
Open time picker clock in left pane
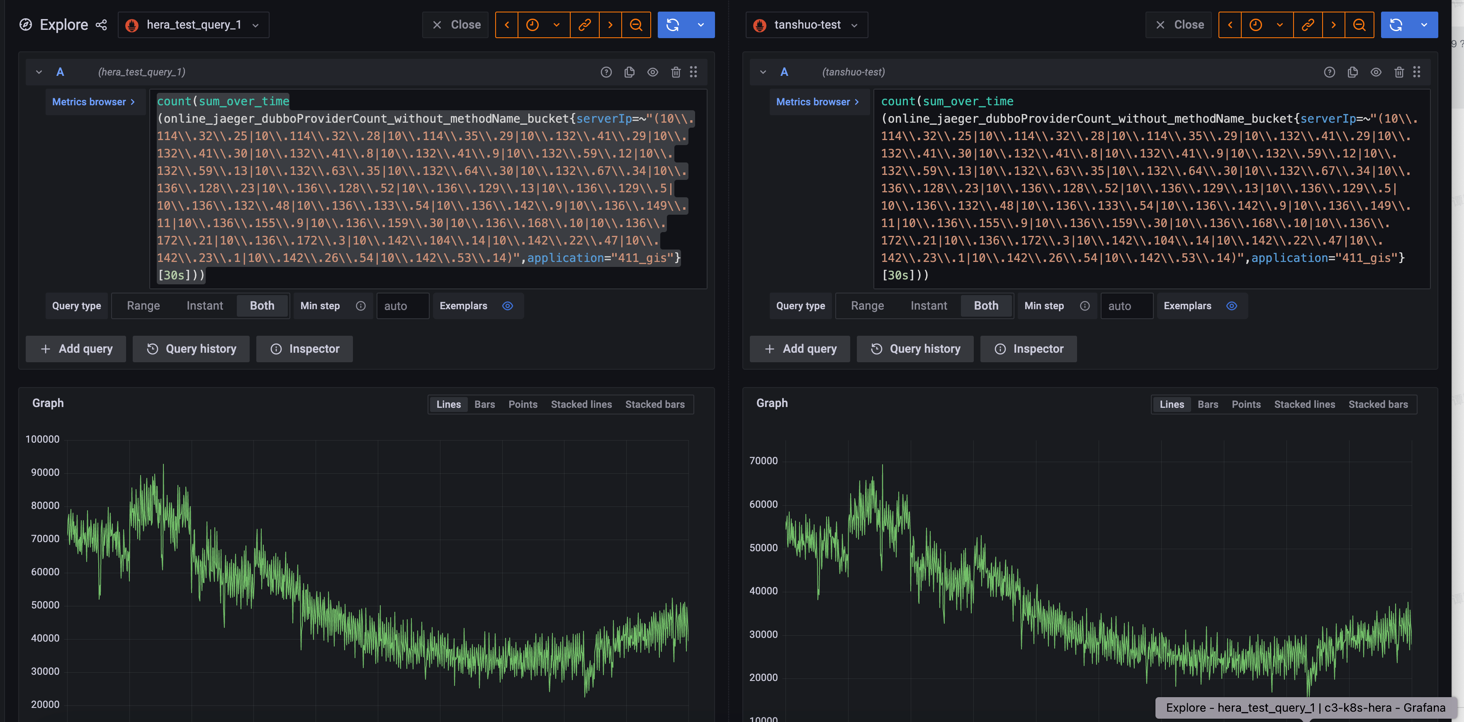533,24
